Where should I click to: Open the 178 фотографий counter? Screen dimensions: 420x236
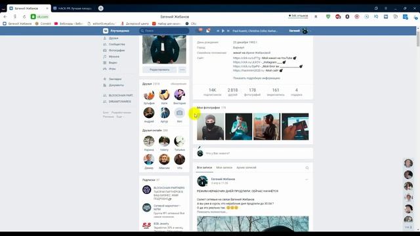(x=252, y=92)
